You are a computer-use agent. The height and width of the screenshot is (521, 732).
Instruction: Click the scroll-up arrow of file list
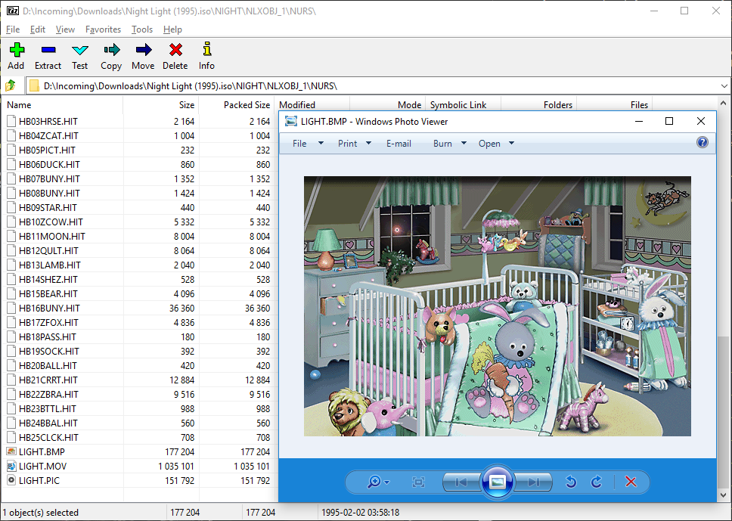723,103
